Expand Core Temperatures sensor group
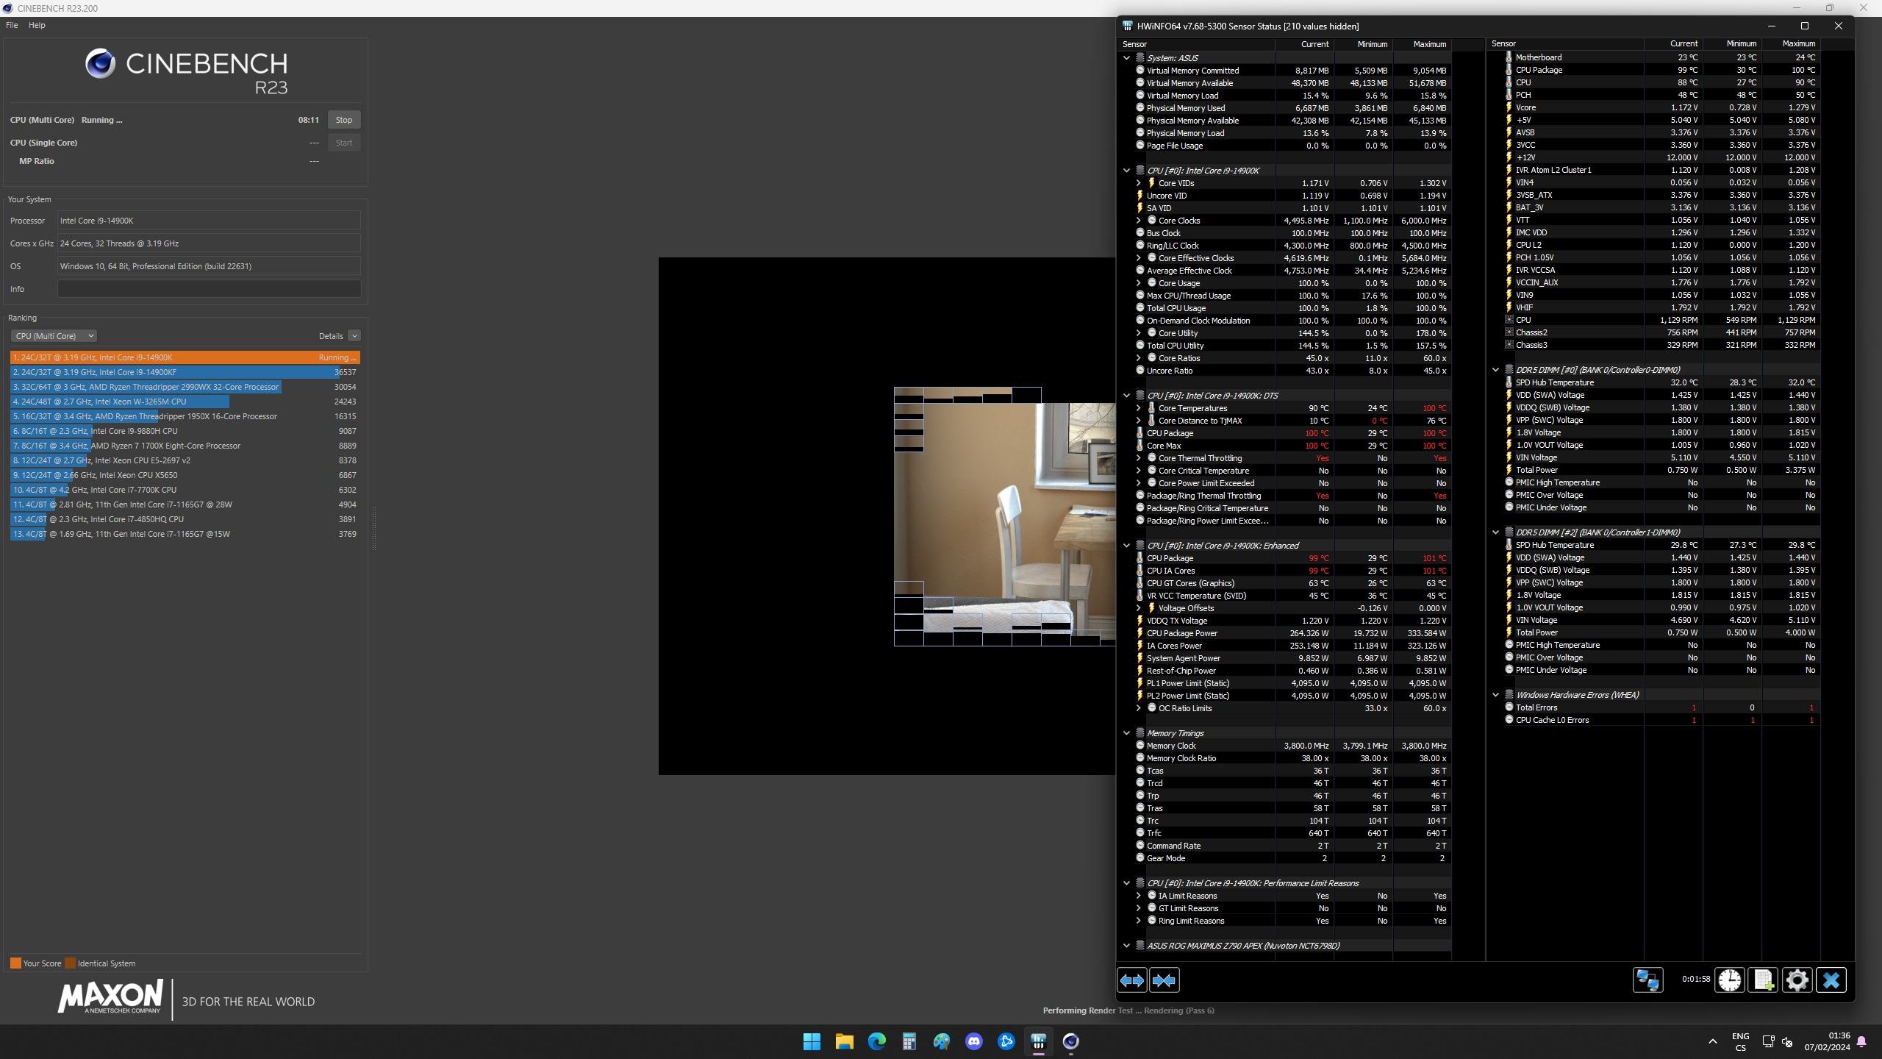This screenshot has height=1059, width=1882. coord(1139,408)
